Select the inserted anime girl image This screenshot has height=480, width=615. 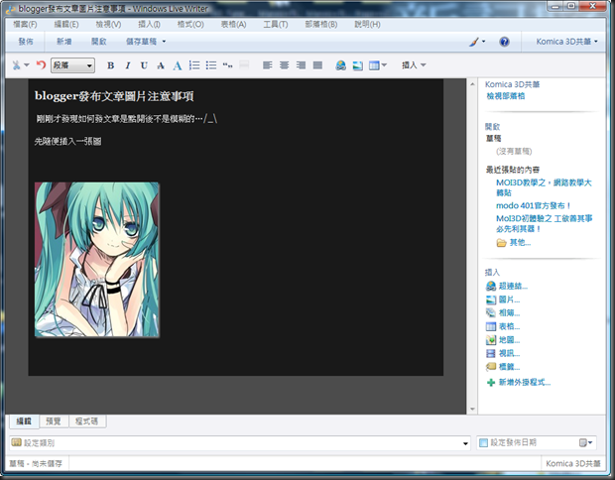coord(97,259)
